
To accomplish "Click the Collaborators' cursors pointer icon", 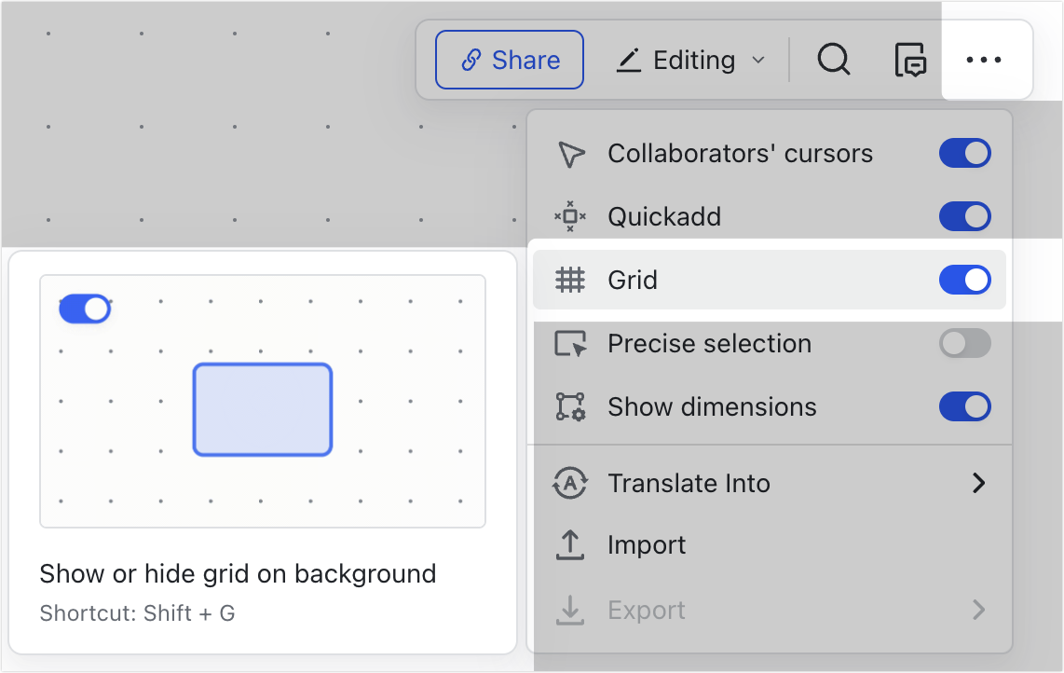I will (571, 153).
